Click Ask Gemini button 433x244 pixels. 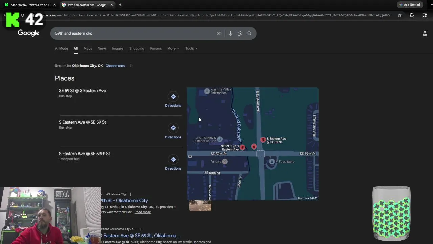409,5
